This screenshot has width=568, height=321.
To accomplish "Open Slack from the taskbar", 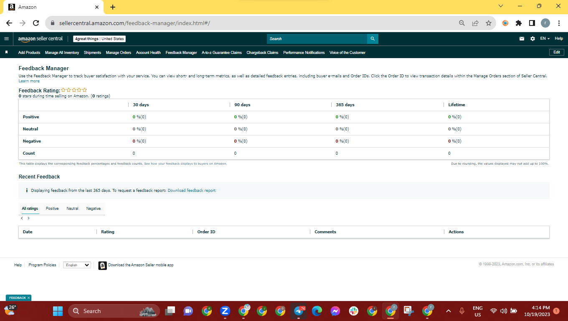I will pyautogui.click(x=354, y=311).
